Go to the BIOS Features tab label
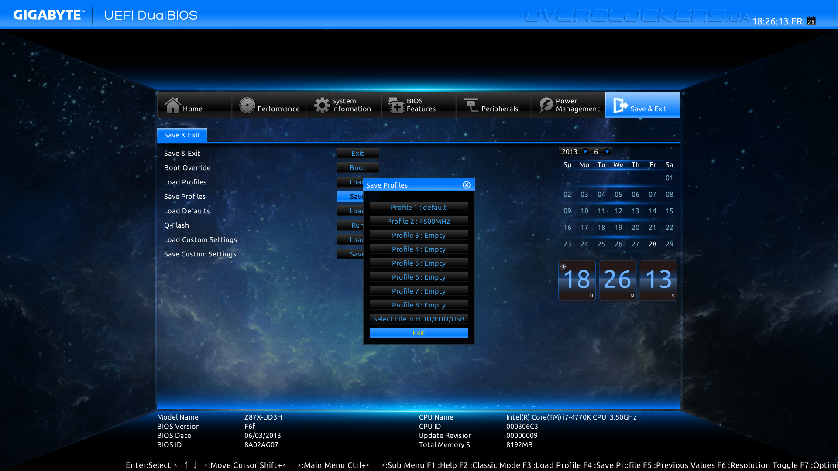 pos(421,105)
